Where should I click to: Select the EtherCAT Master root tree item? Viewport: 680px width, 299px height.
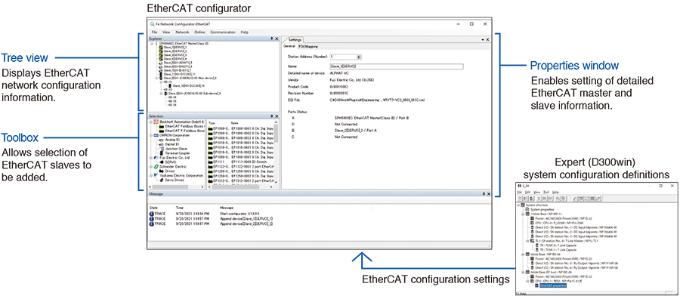[184, 44]
